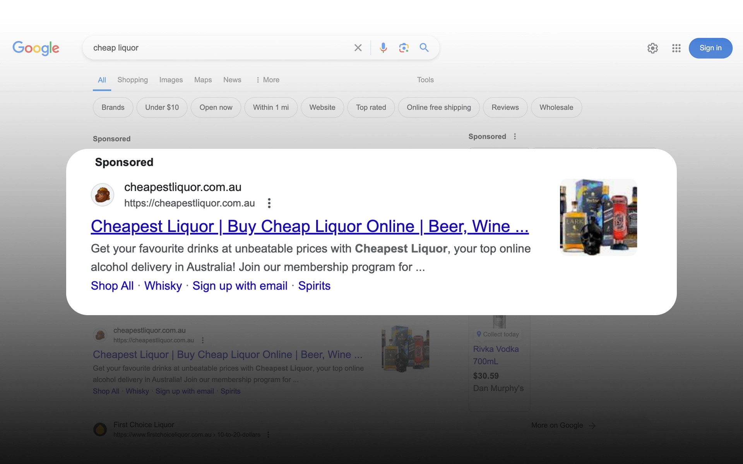The width and height of the screenshot is (743, 464).
Task: Click the Dan Murphy's seller name
Action: 498,388
